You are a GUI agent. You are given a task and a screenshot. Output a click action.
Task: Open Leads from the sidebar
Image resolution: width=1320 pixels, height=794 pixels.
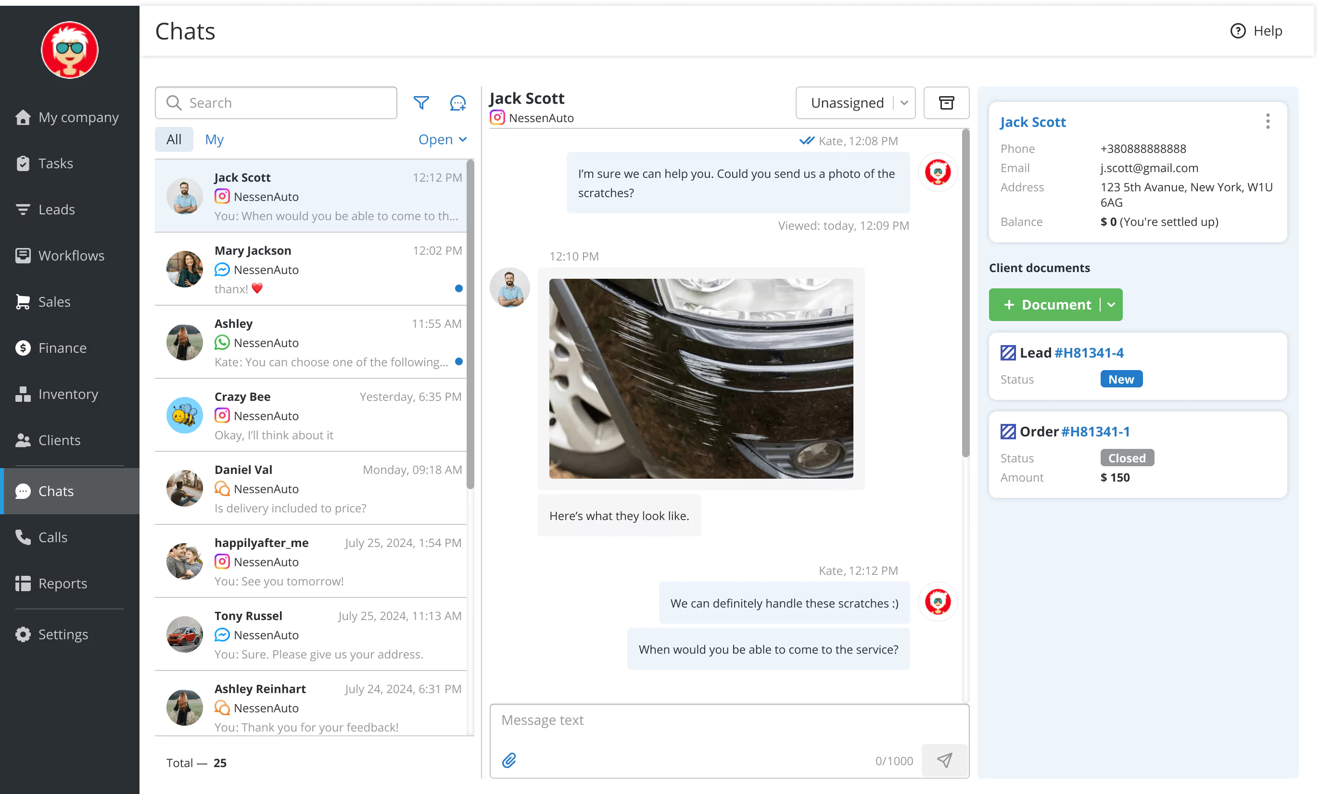pyautogui.click(x=70, y=209)
